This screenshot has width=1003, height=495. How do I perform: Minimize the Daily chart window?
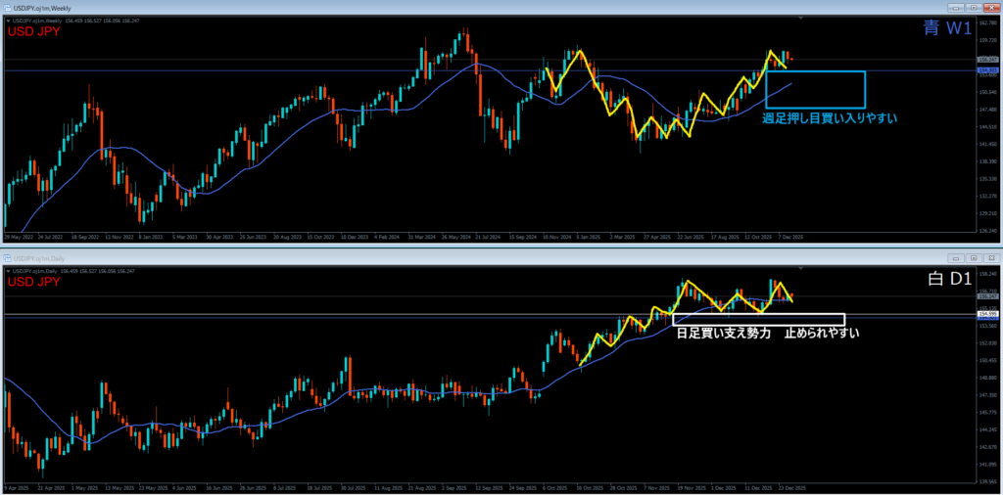[x=957, y=257]
